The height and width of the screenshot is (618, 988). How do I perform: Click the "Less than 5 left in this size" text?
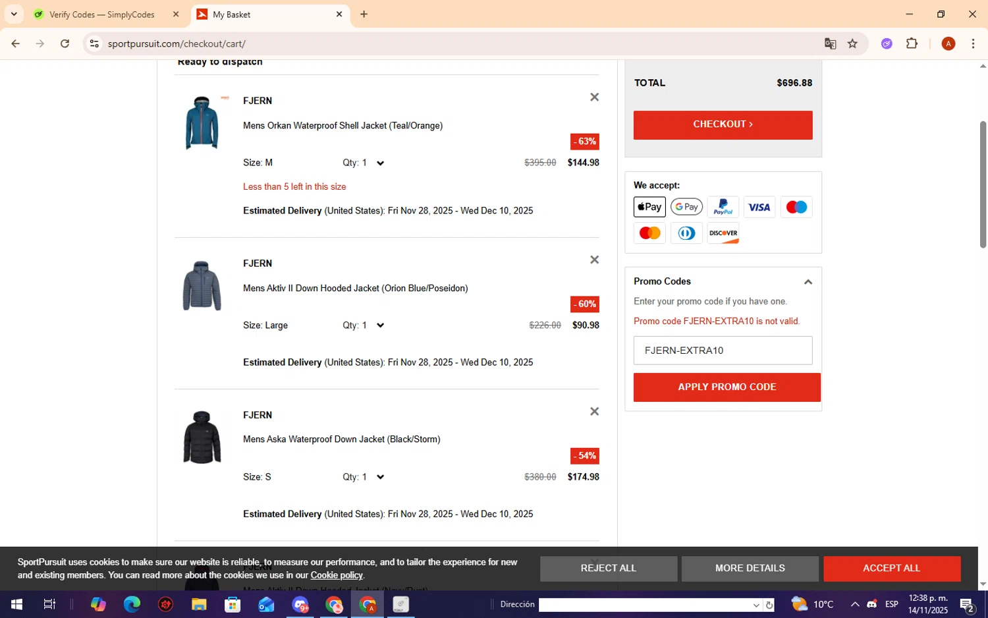pos(294,187)
